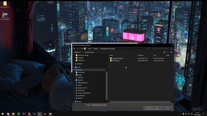The width and height of the screenshot is (207, 116).
Task: Open the notification center icon
Action: click(x=203, y=114)
